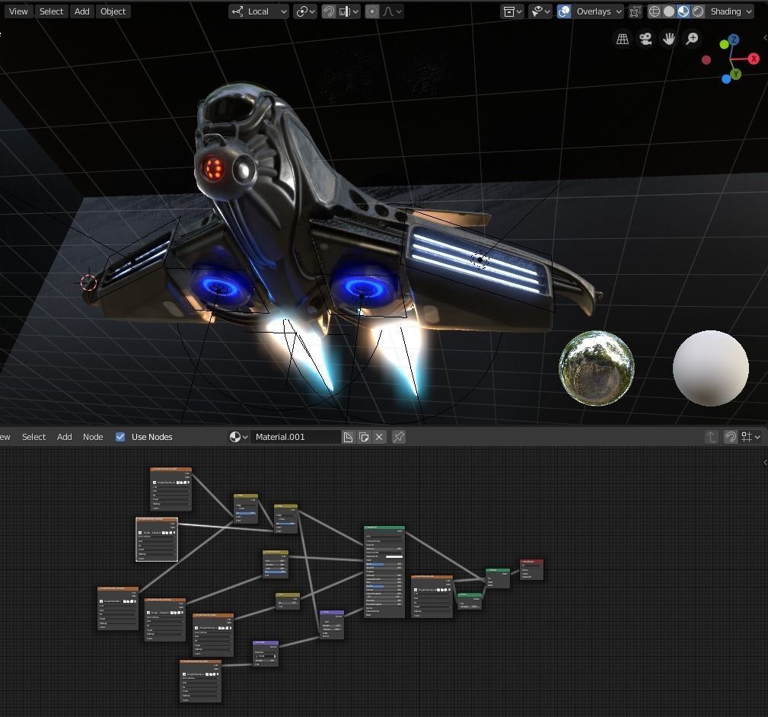Select rendered shading mode icon
The height and width of the screenshot is (717, 768).
(698, 11)
